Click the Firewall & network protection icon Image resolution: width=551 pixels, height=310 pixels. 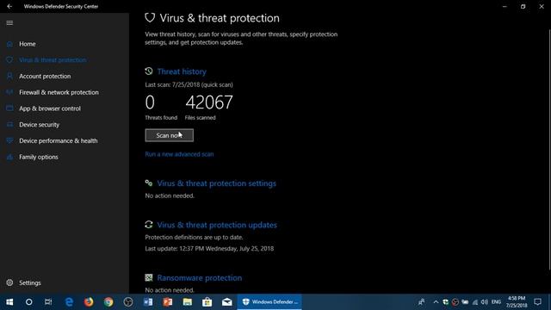pos(9,92)
